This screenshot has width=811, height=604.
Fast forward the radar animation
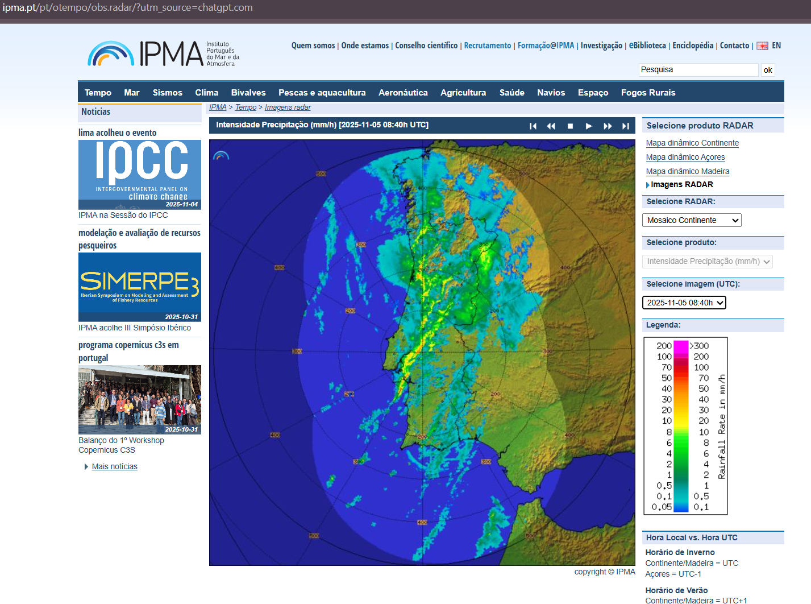tap(608, 126)
